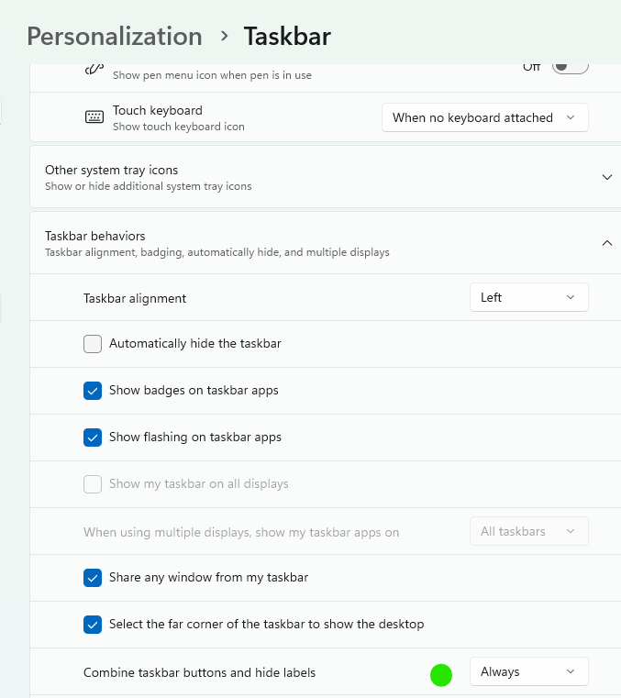This screenshot has width=621, height=698.
Task: Enable Automatically hide the taskbar
Action: click(x=93, y=344)
